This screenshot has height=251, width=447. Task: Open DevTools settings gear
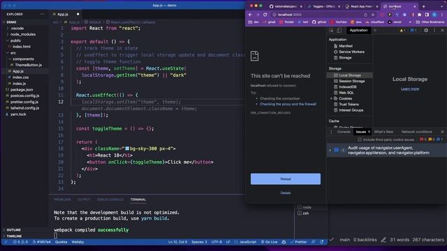(426, 30)
